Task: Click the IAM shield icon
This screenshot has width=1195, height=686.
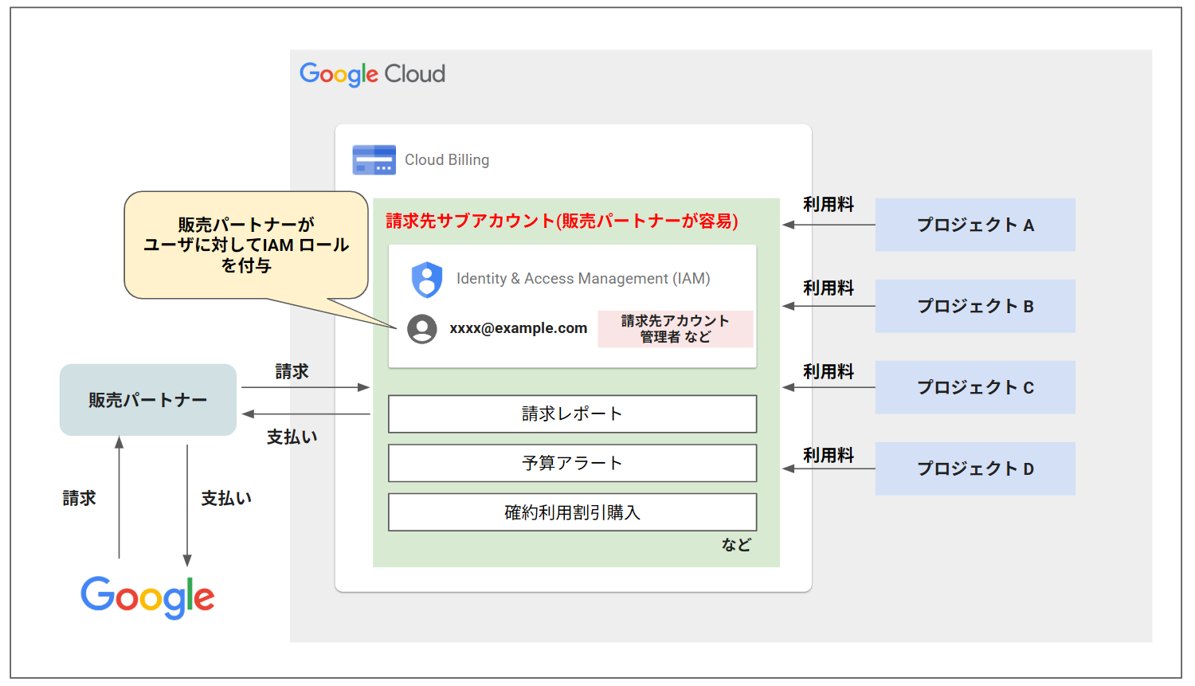Action: coord(427,280)
